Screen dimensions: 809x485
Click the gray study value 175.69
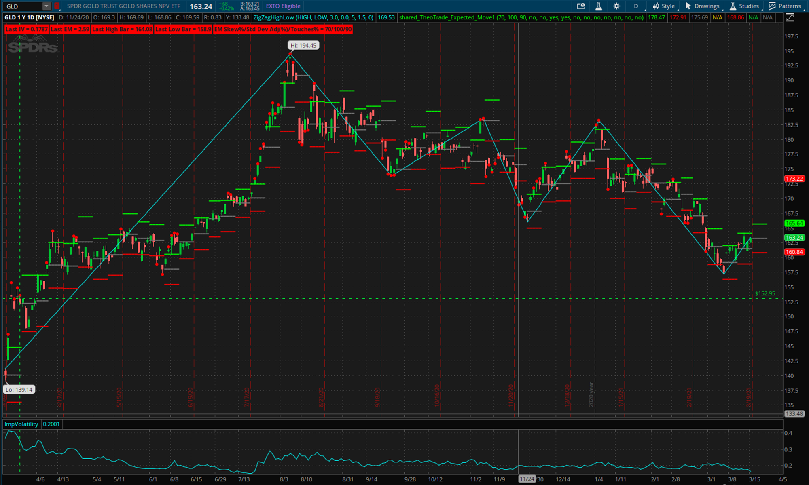pos(699,17)
